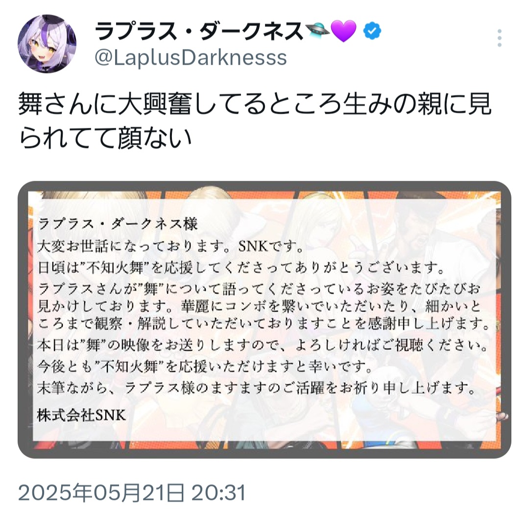Click the line 大変お世話になっております。SNKです。
Screen dimensions: 529x517
point(170,247)
